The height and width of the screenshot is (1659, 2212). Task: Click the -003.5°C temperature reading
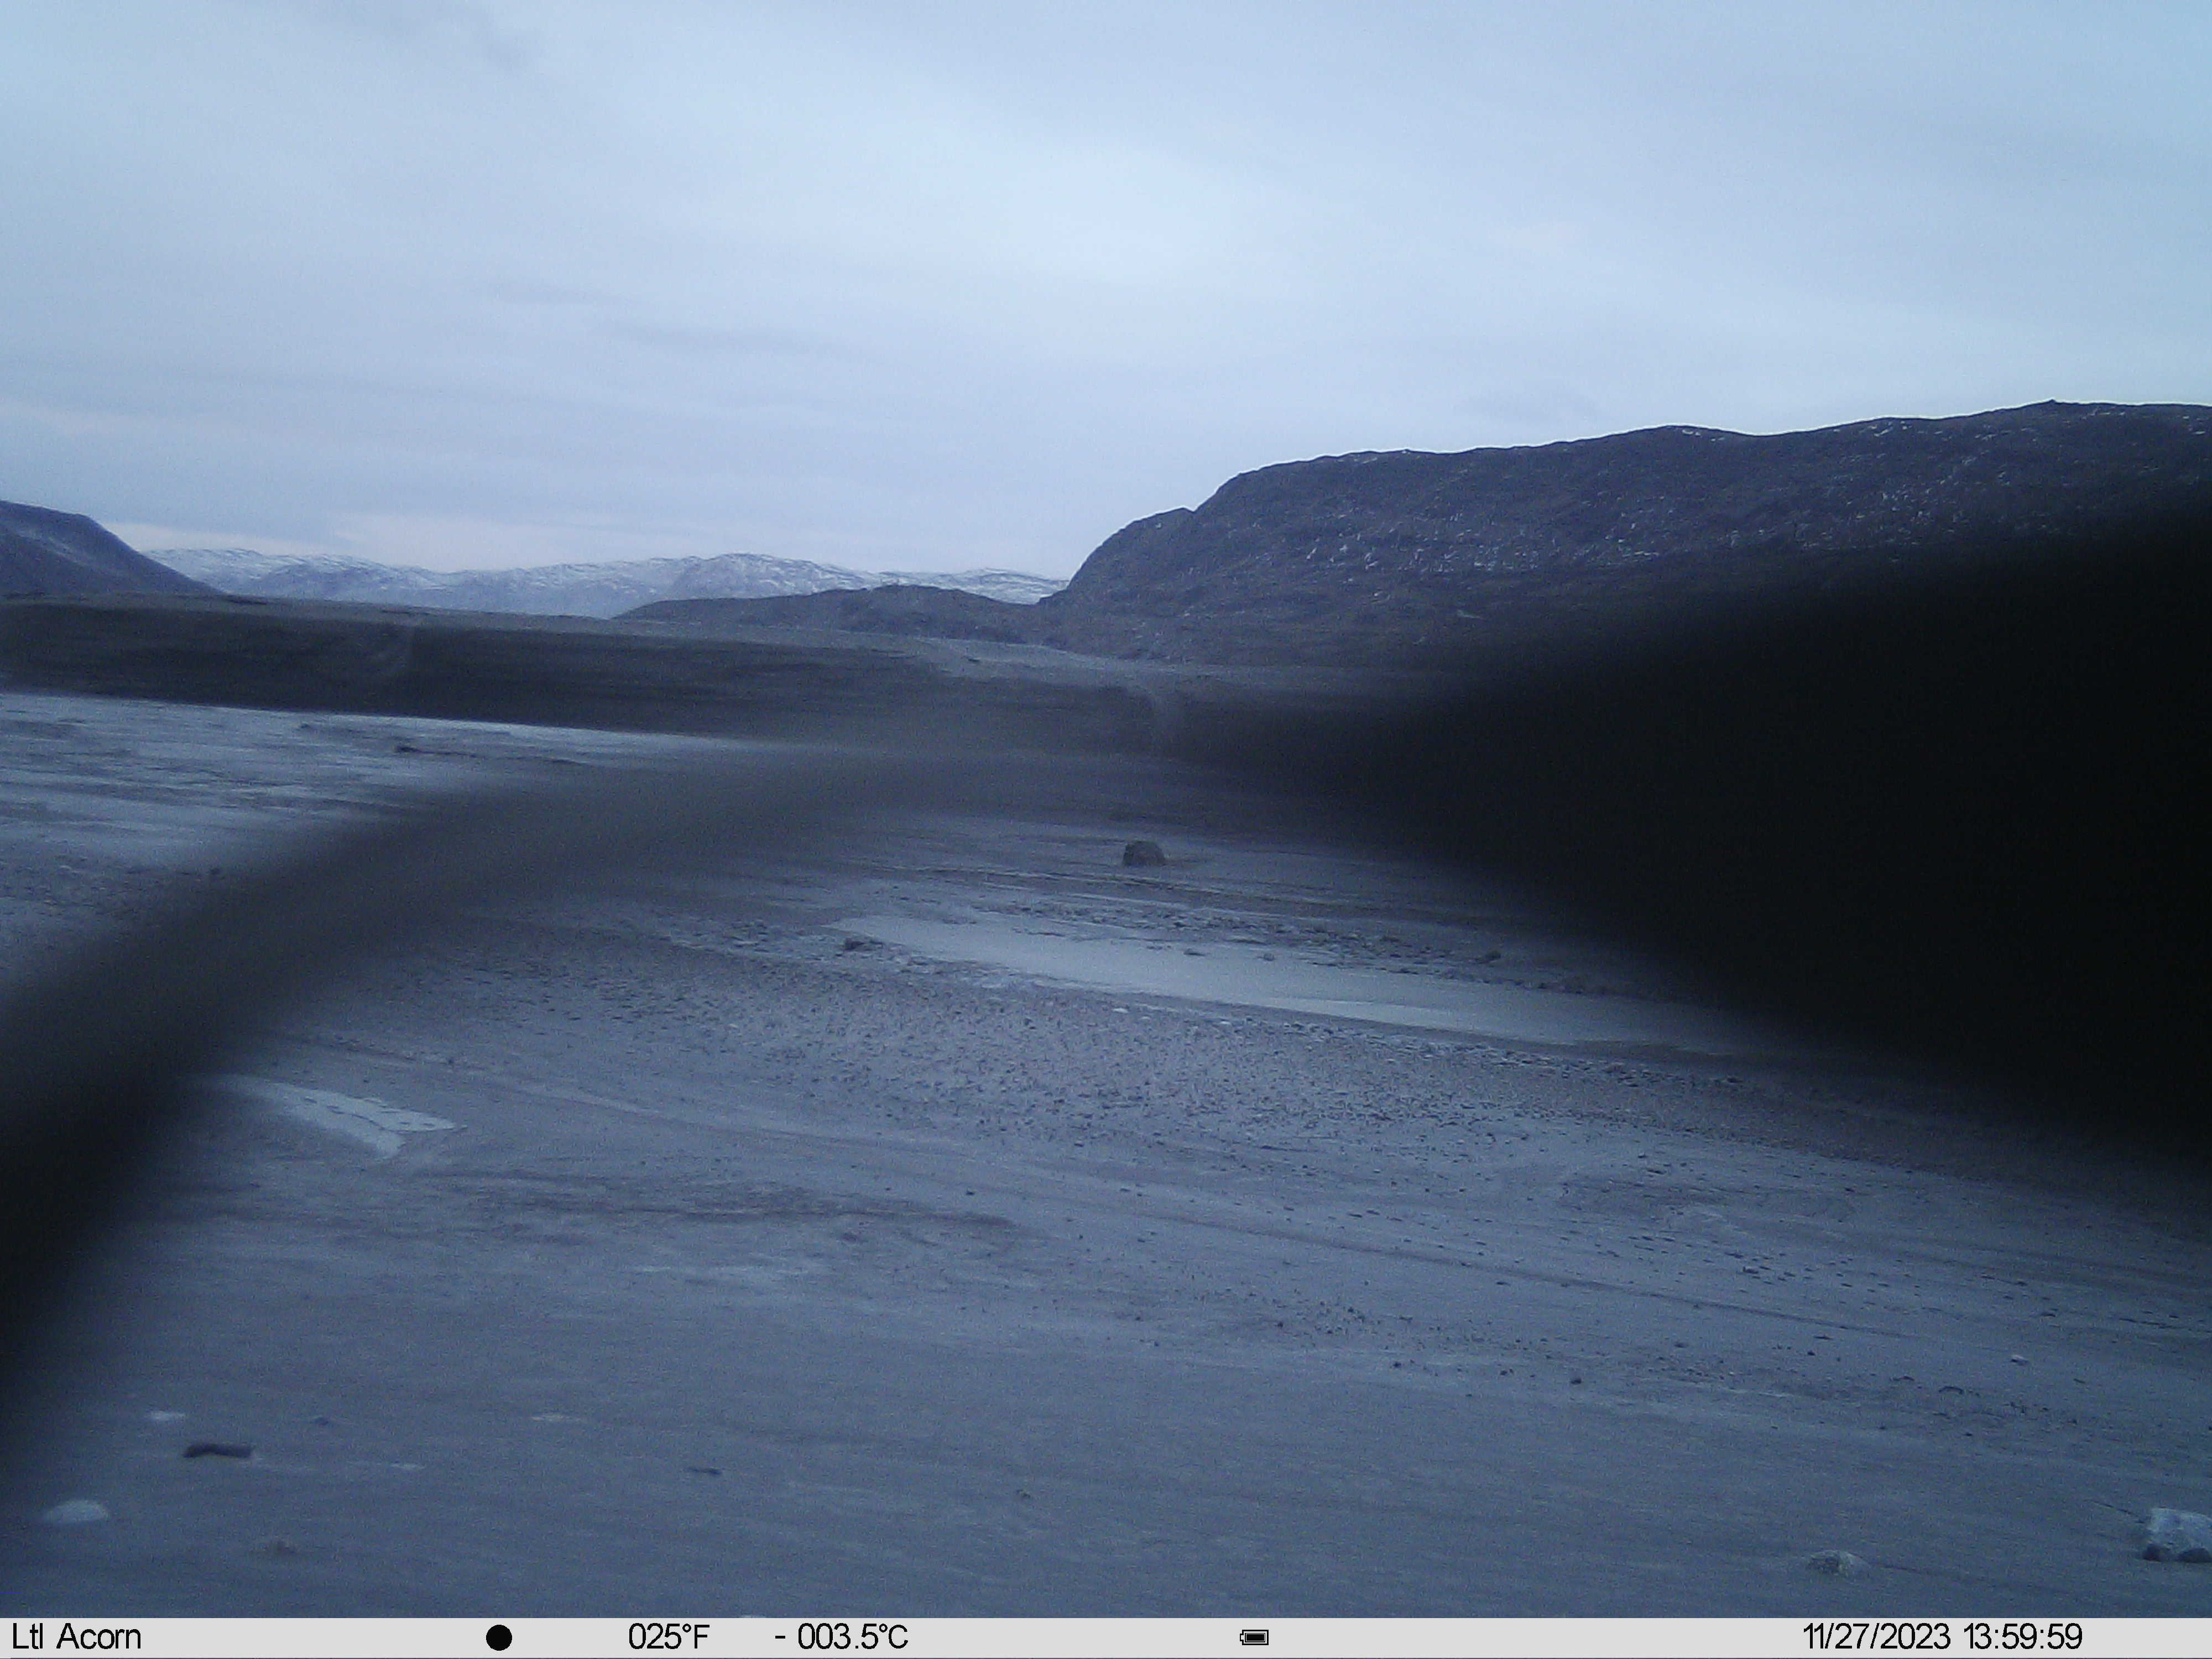[x=842, y=1637]
